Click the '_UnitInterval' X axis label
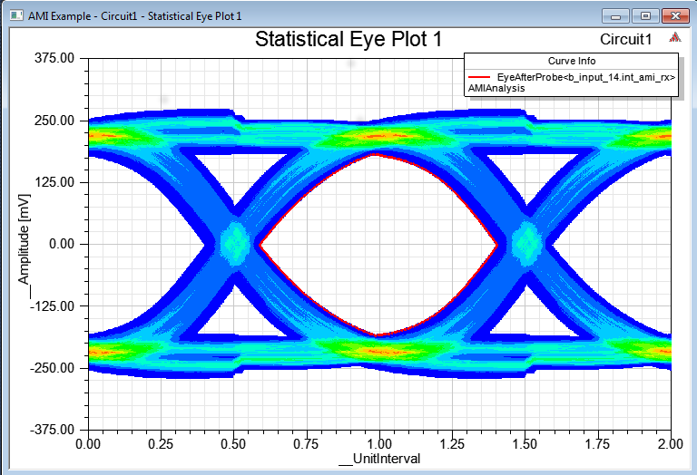This screenshot has width=697, height=475. [379, 459]
